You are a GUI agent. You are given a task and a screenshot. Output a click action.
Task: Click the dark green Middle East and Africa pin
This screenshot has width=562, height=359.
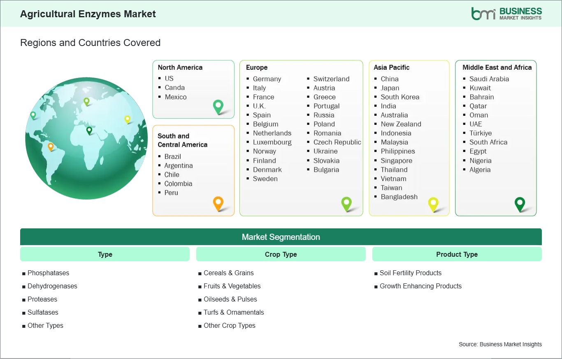[520, 203]
